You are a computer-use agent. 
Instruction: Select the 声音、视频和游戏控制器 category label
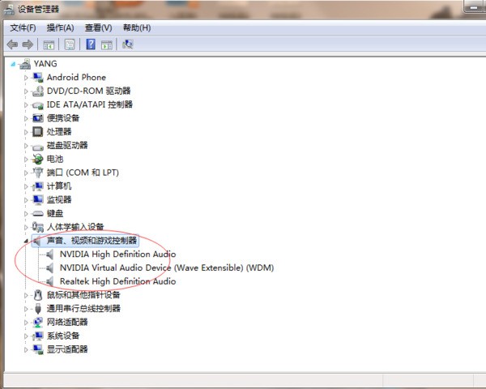[92, 241]
